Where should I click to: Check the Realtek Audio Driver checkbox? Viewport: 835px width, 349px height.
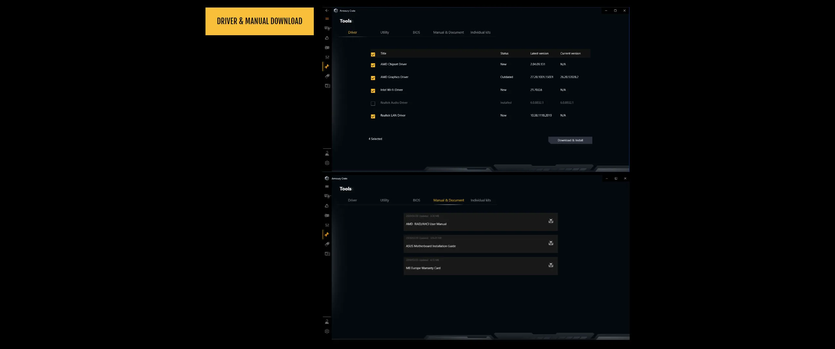373,104
